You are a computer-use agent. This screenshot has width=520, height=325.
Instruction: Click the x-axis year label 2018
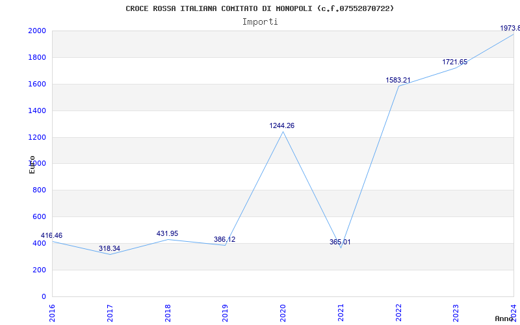pyautogui.click(x=168, y=313)
